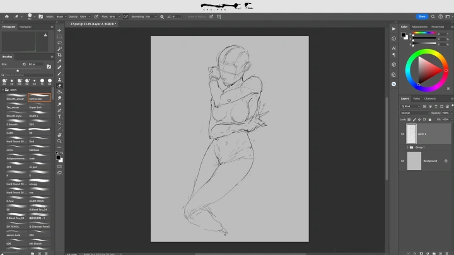454x255 pixels.
Task: Select the Layer 2 thumbnail
Action: point(411,134)
